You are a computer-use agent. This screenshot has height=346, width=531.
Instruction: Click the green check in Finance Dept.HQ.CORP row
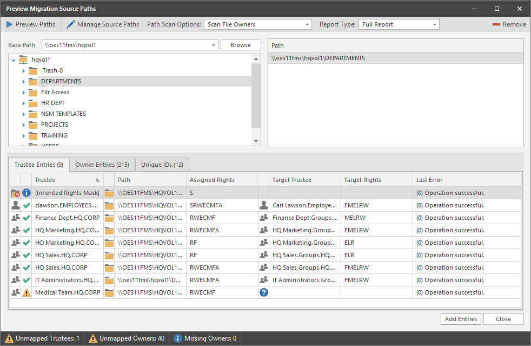pos(26,218)
